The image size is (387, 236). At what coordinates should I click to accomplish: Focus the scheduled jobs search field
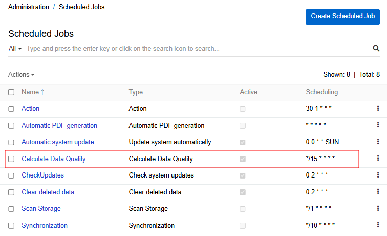pyautogui.click(x=195, y=49)
